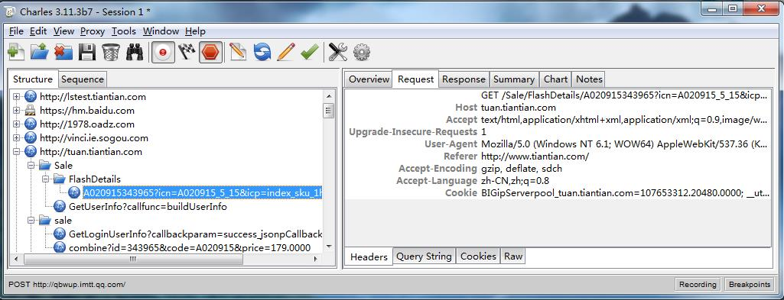Screen dimensions: 784x300
Task: Collapse the http://tuan.tiantian.com tree node
Action: 17,151
